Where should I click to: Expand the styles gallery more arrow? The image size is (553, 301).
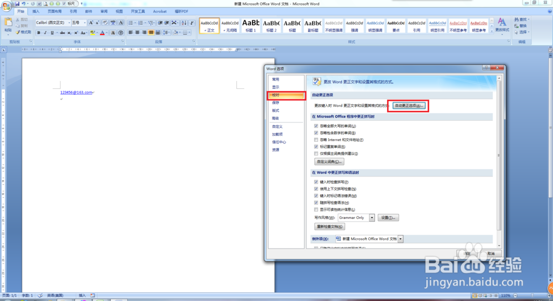coord(491,31)
